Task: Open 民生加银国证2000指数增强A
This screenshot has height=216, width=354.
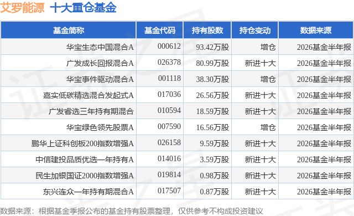Action: (x=85, y=176)
